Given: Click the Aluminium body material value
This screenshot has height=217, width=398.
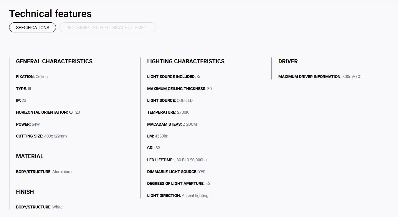Looking at the screenshot, I should 62,172.
